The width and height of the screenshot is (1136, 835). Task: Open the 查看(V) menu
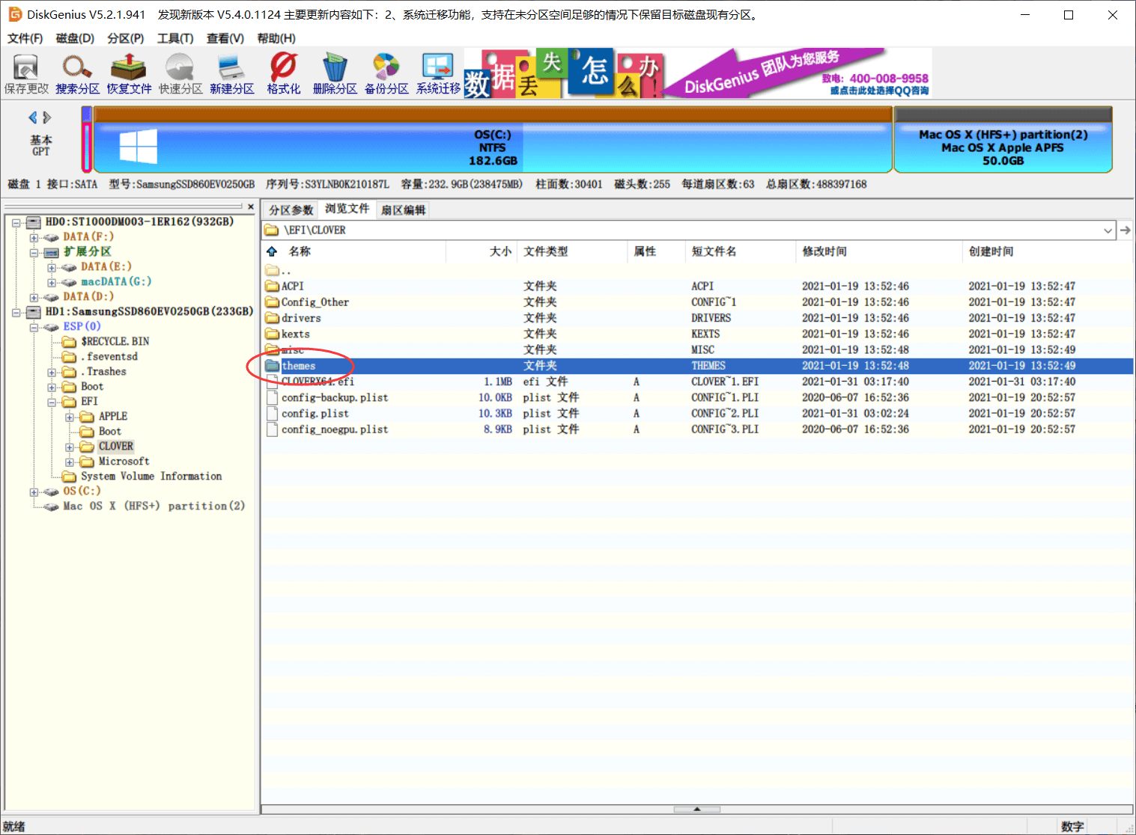pos(225,38)
